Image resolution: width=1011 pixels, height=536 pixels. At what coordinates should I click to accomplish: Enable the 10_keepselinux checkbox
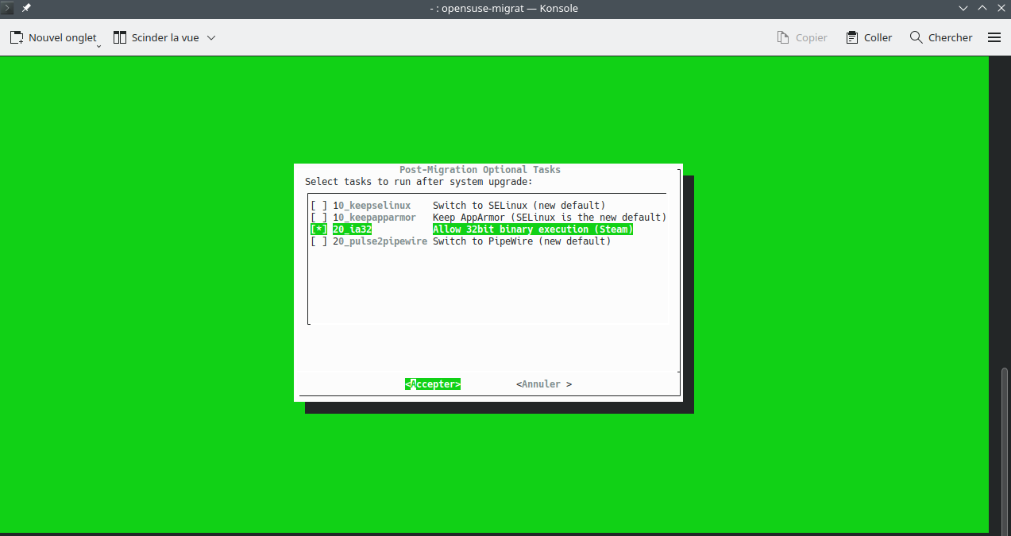(318, 206)
